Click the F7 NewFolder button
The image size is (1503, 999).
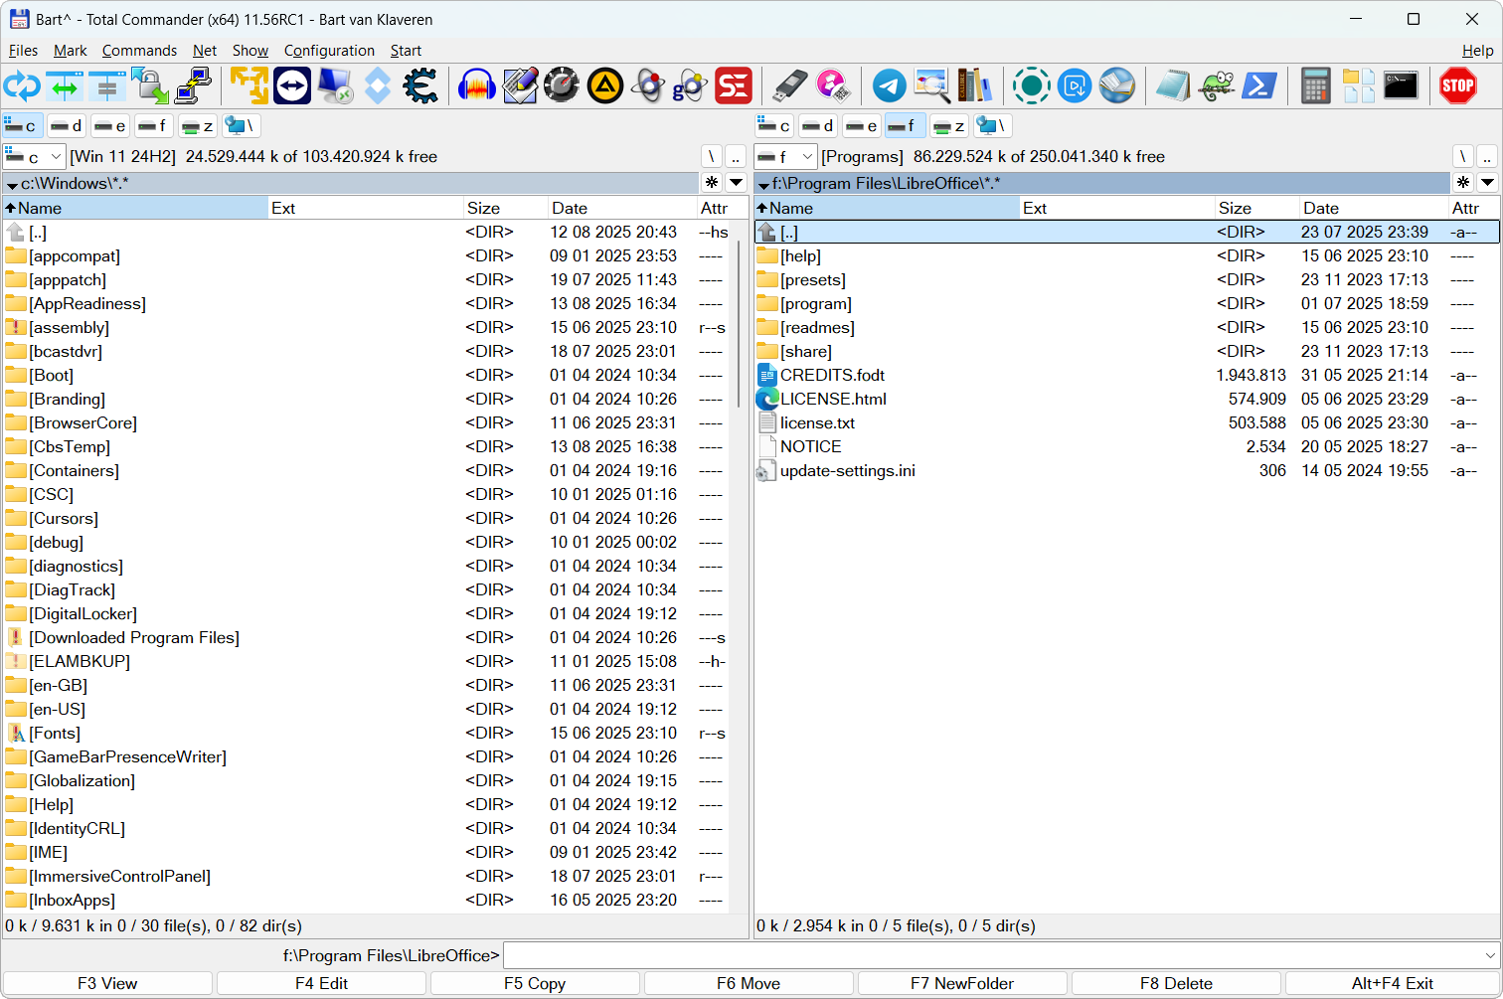coord(962,983)
